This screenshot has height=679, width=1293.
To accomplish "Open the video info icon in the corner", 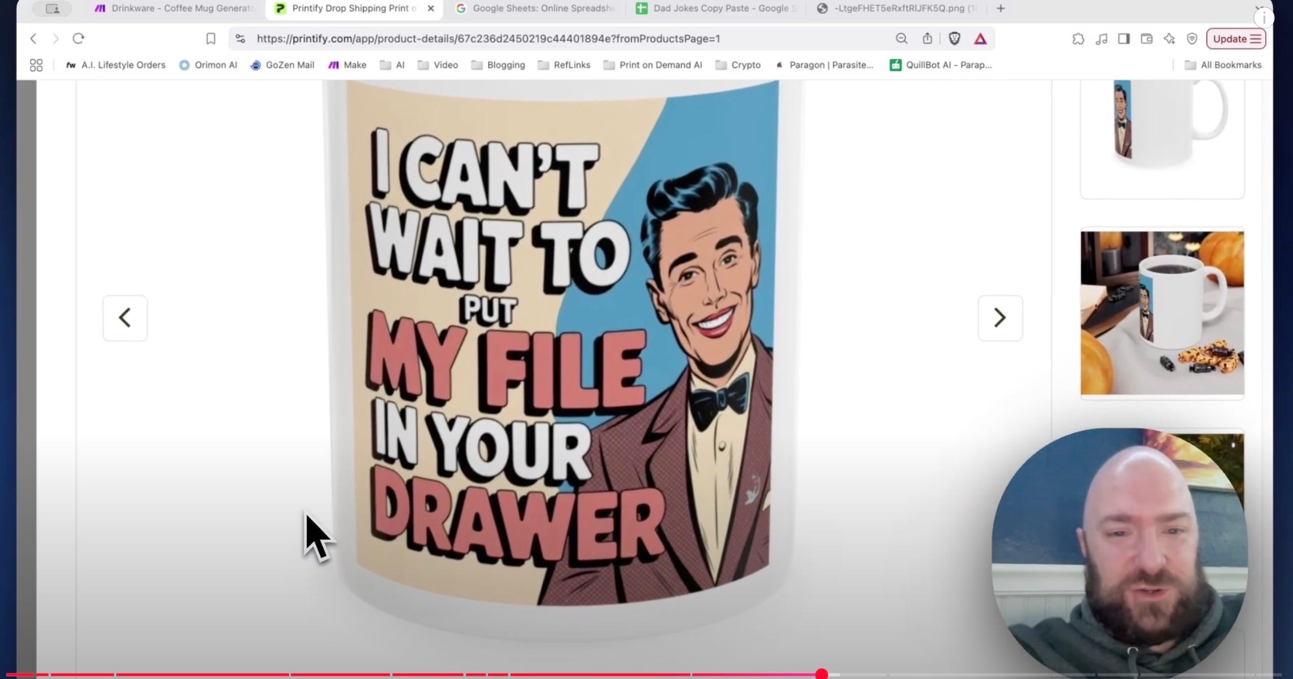I will (x=1264, y=18).
